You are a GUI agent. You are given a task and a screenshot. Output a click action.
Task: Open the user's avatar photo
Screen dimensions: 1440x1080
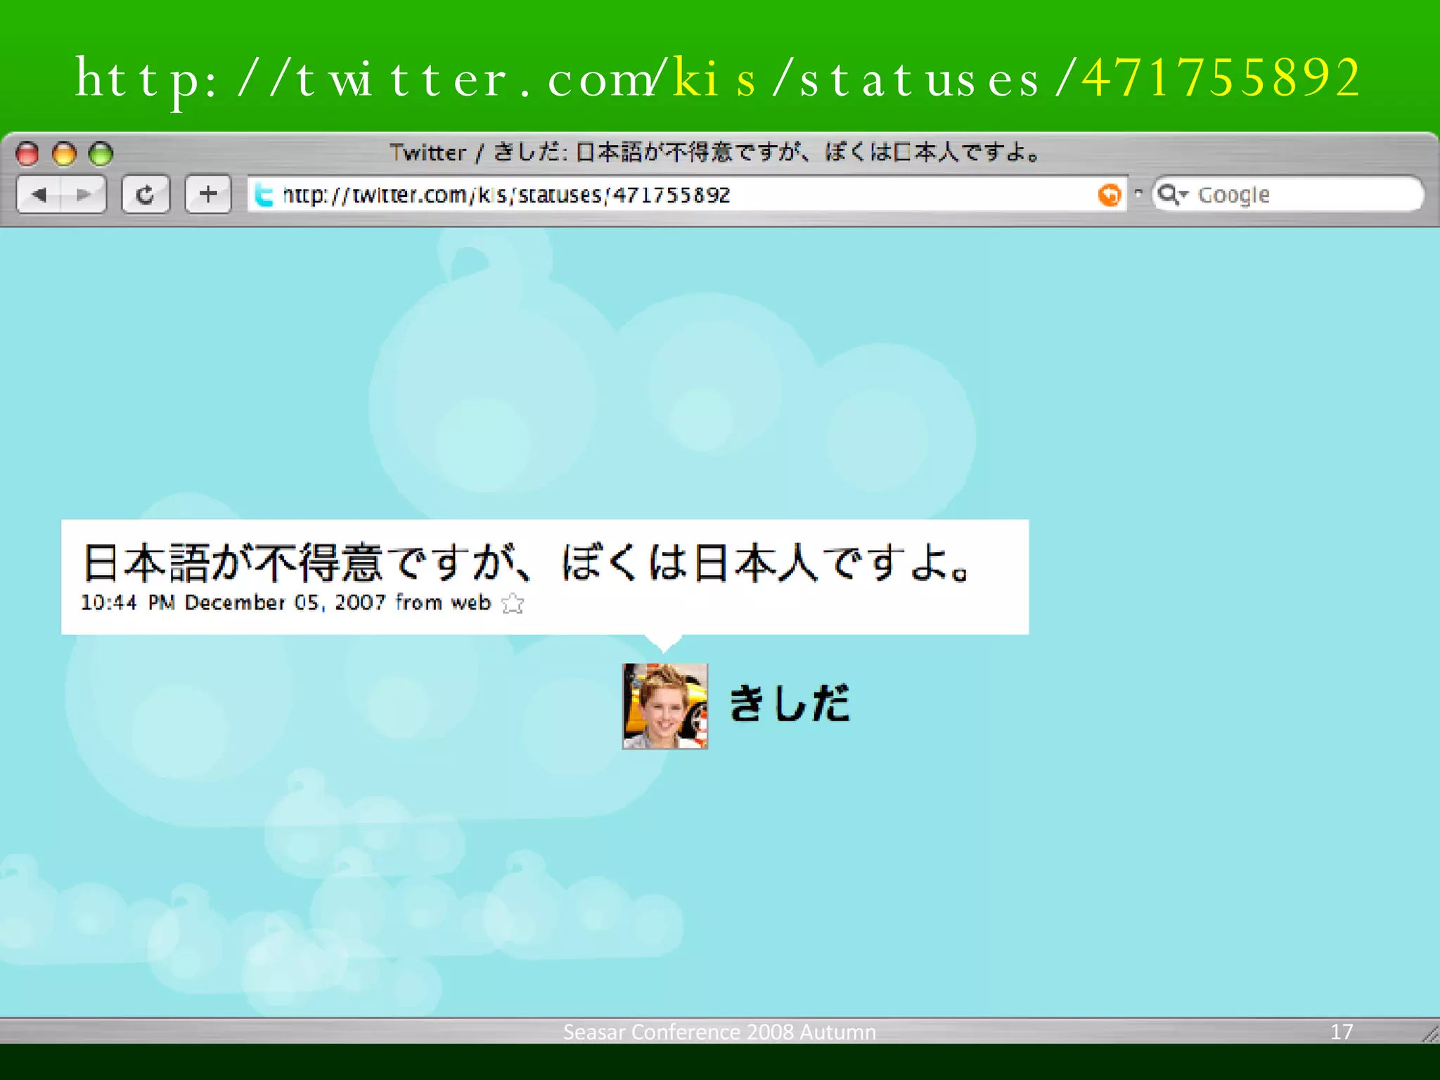[x=664, y=706]
